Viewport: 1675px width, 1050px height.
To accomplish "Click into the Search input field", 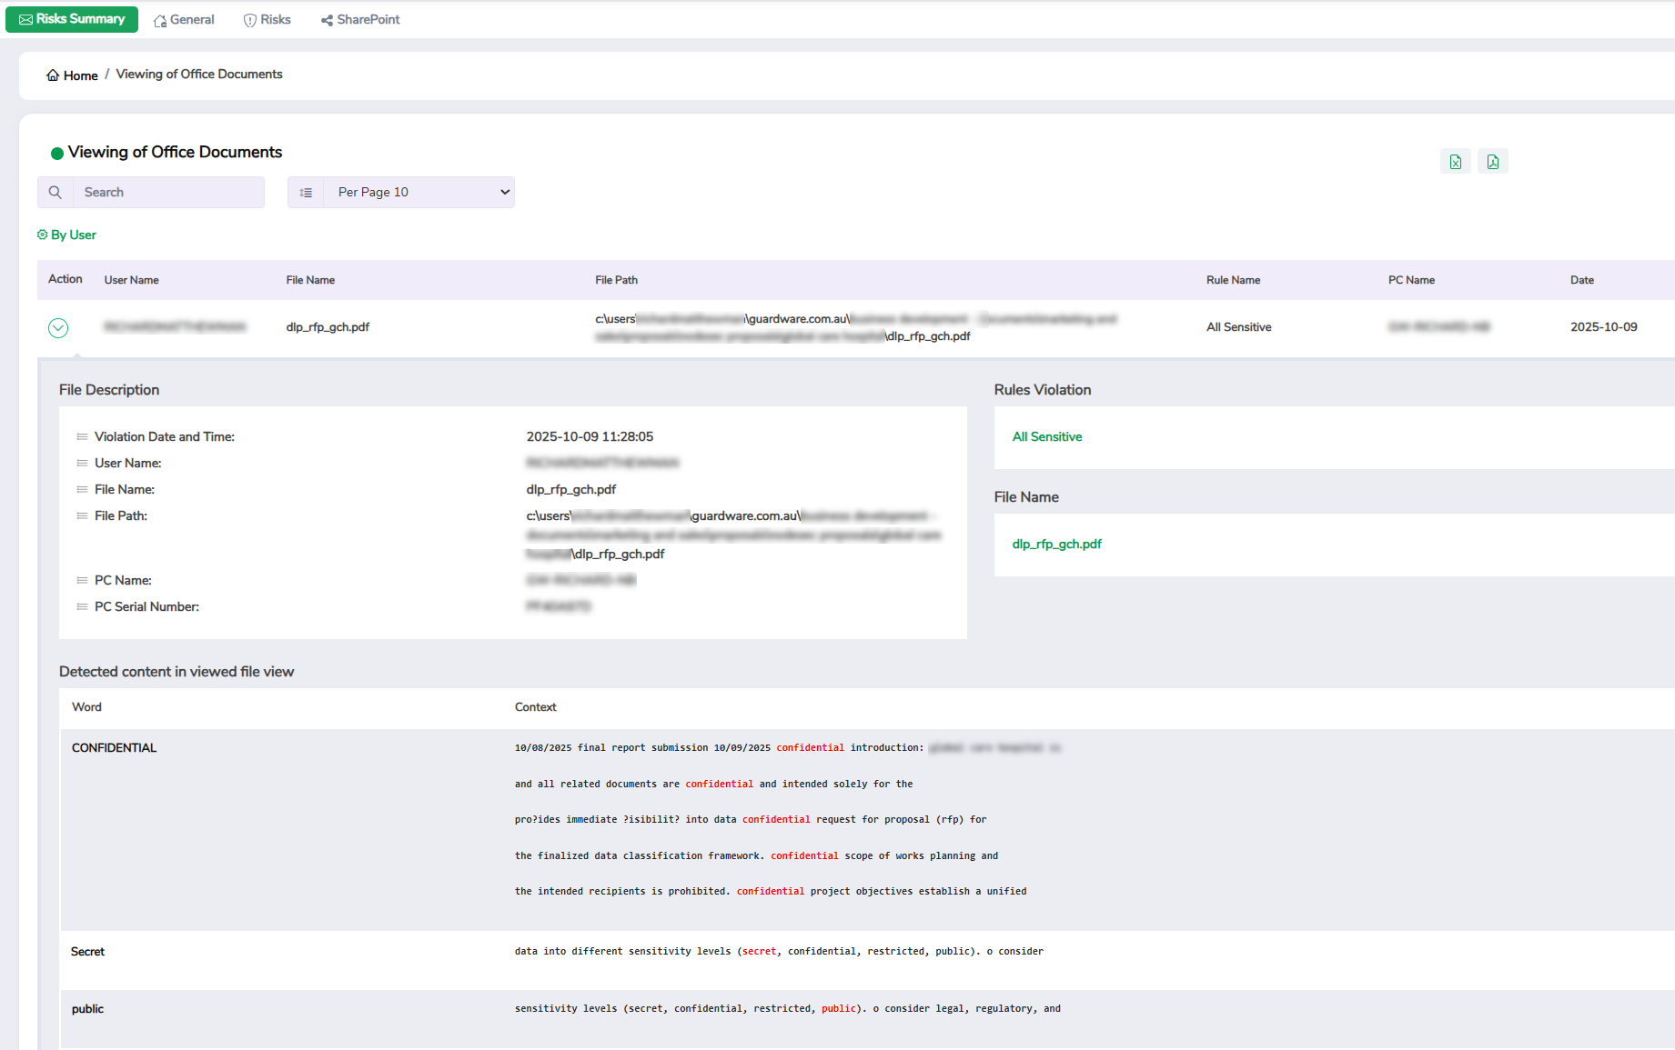I will point(168,193).
